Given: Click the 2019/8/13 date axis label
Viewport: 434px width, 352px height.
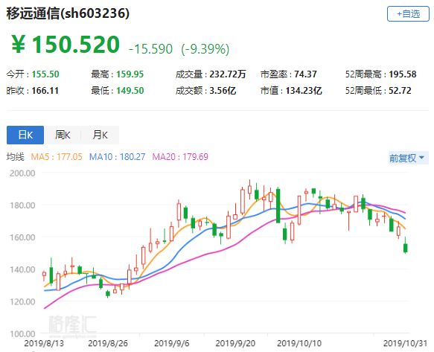Looking at the screenshot, I should coord(44,343).
